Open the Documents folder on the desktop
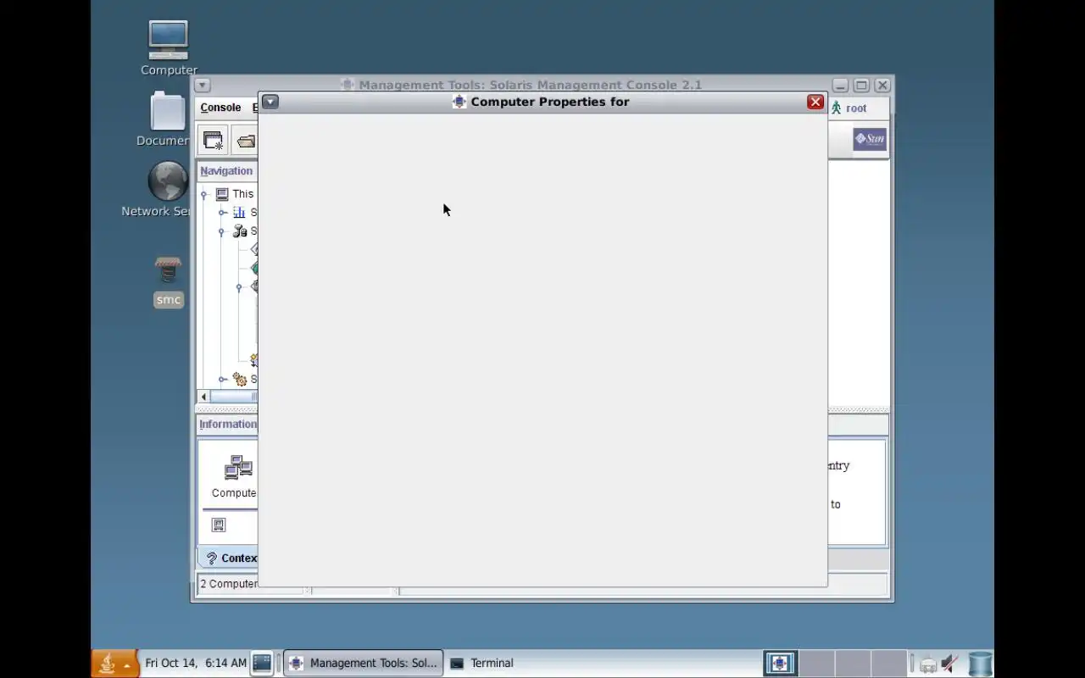 point(168,111)
